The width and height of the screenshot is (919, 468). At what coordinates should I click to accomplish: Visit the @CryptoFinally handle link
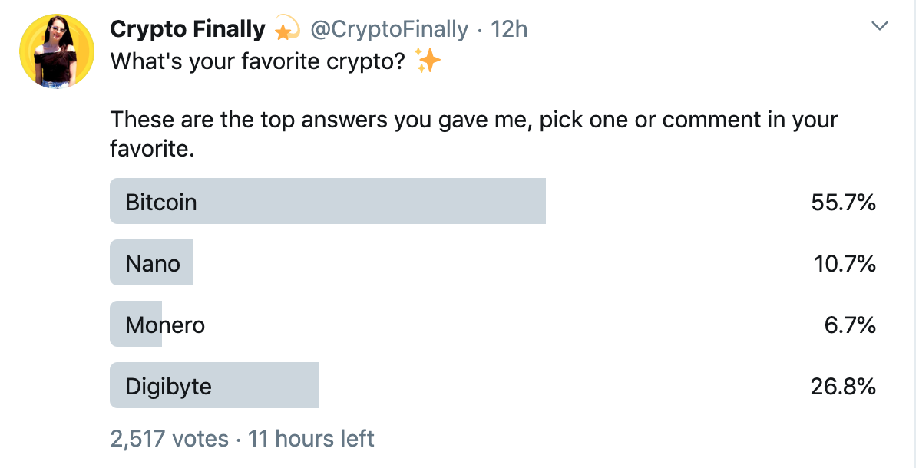[388, 30]
